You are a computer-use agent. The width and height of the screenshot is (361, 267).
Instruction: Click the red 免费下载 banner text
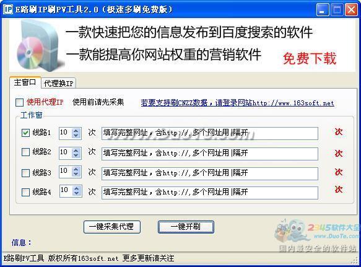point(310,58)
